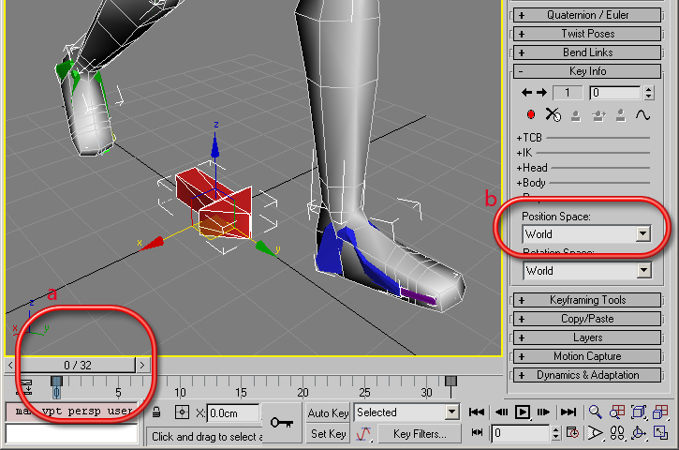
Task: Expand the Copy/Paste rollout
Action: pyautogui.click(x=587, y=319)
